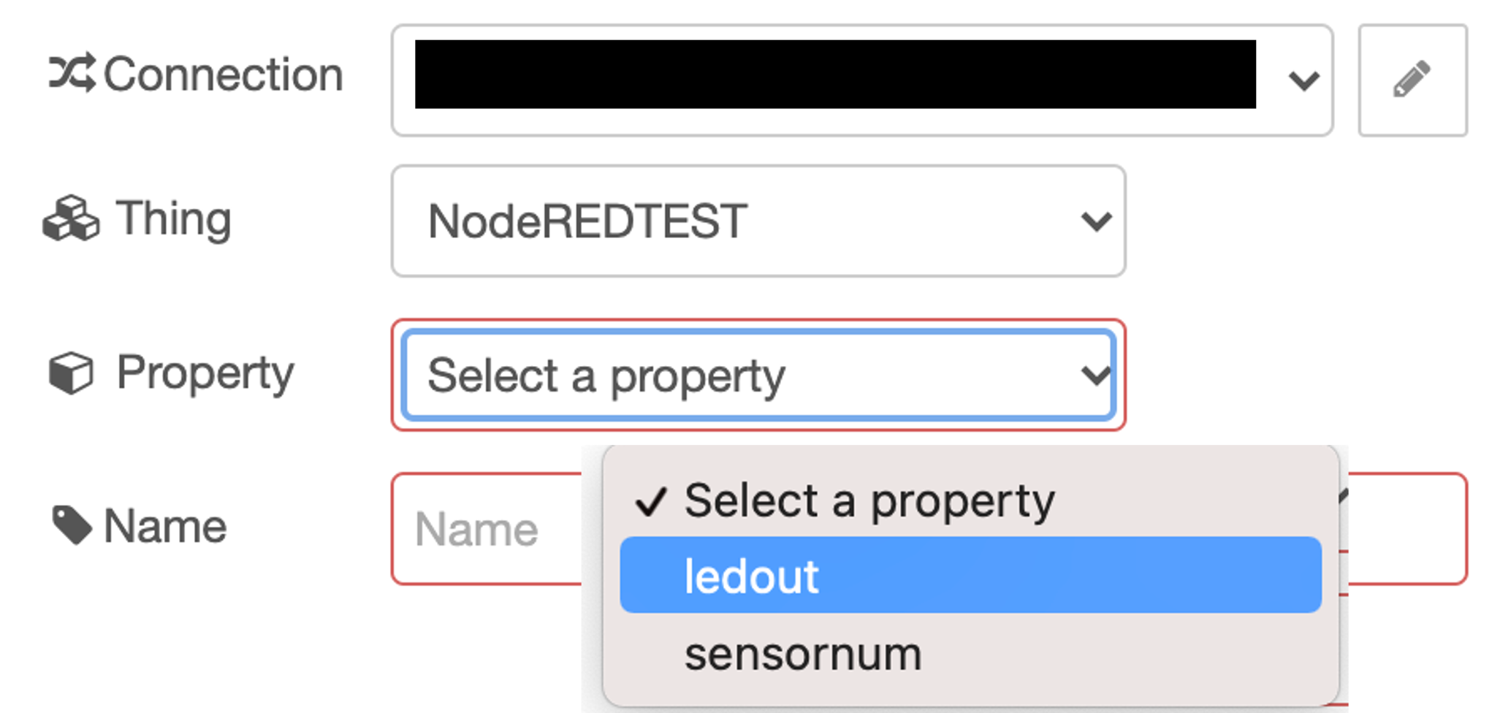Focus the Name text input field
Viewport: 1500px width, 713px height.
487,529
